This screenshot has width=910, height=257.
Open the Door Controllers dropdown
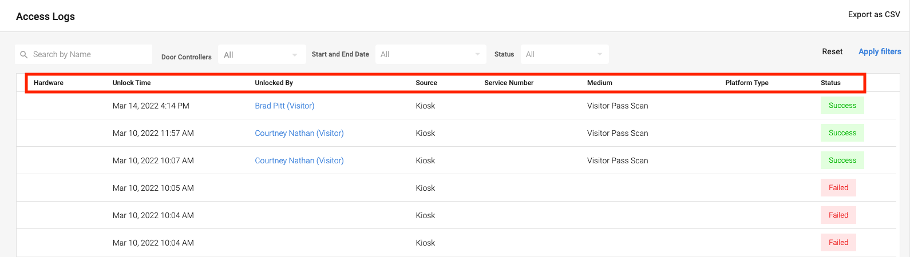[260, 55]
